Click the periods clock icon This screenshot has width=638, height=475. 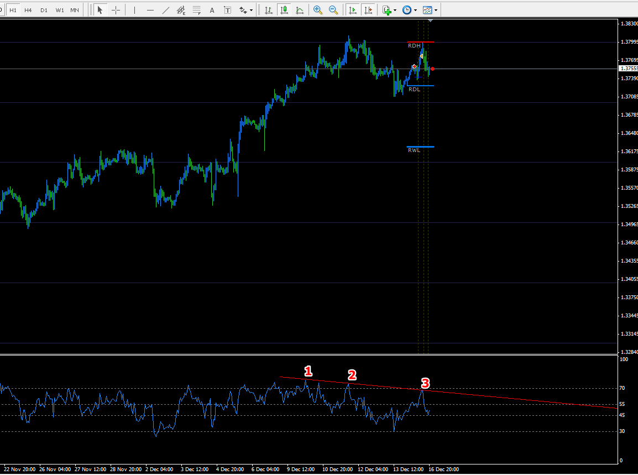[x=407, y=10]
